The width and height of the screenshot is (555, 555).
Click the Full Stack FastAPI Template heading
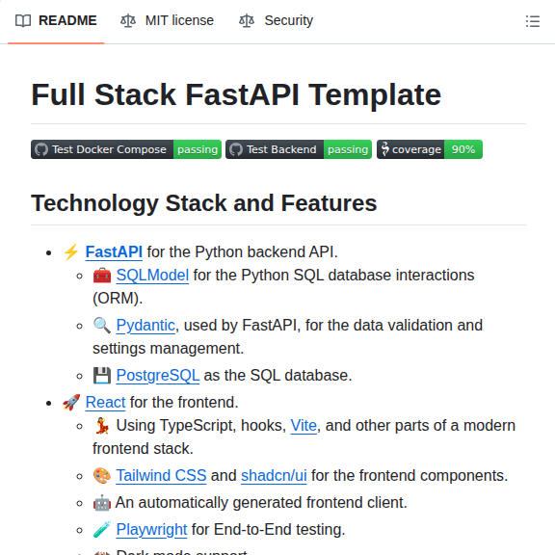[x=236, y=94]
